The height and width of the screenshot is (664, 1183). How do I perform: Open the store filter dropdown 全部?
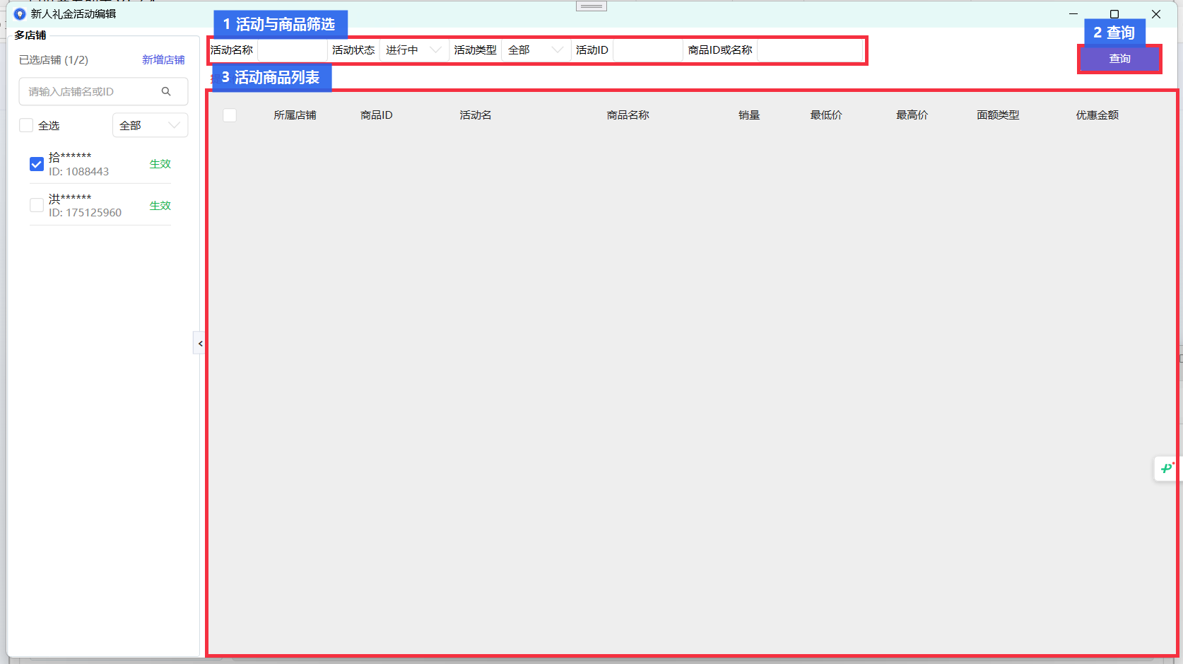pyautogui.click(x=150, y=125)
